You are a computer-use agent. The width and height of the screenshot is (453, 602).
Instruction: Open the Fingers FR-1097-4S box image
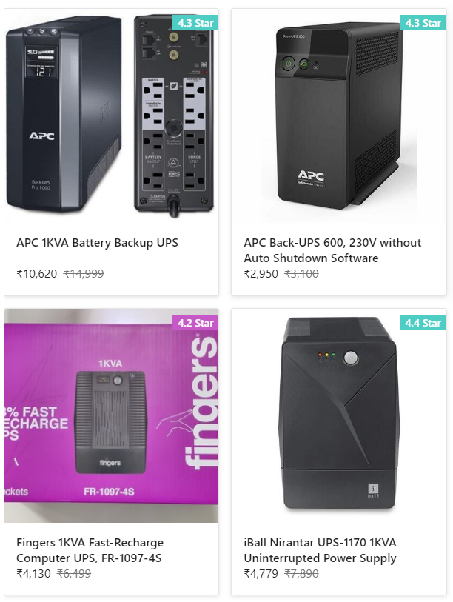click(x=111, y=415)
